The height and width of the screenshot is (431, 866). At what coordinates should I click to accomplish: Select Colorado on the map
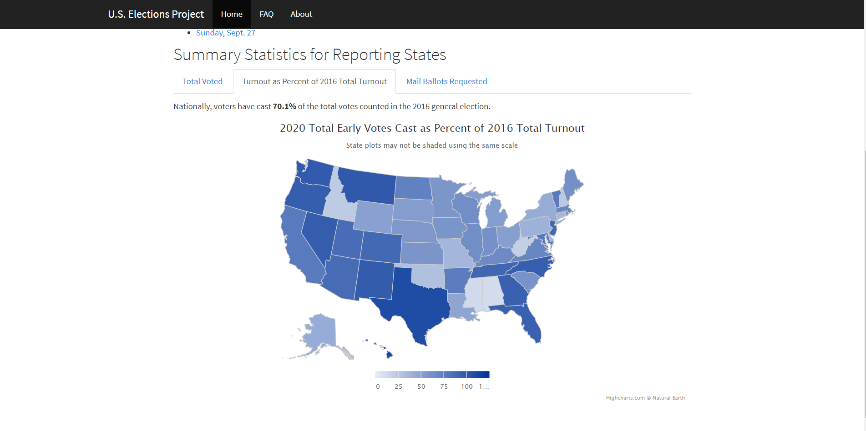click(381, 247)
